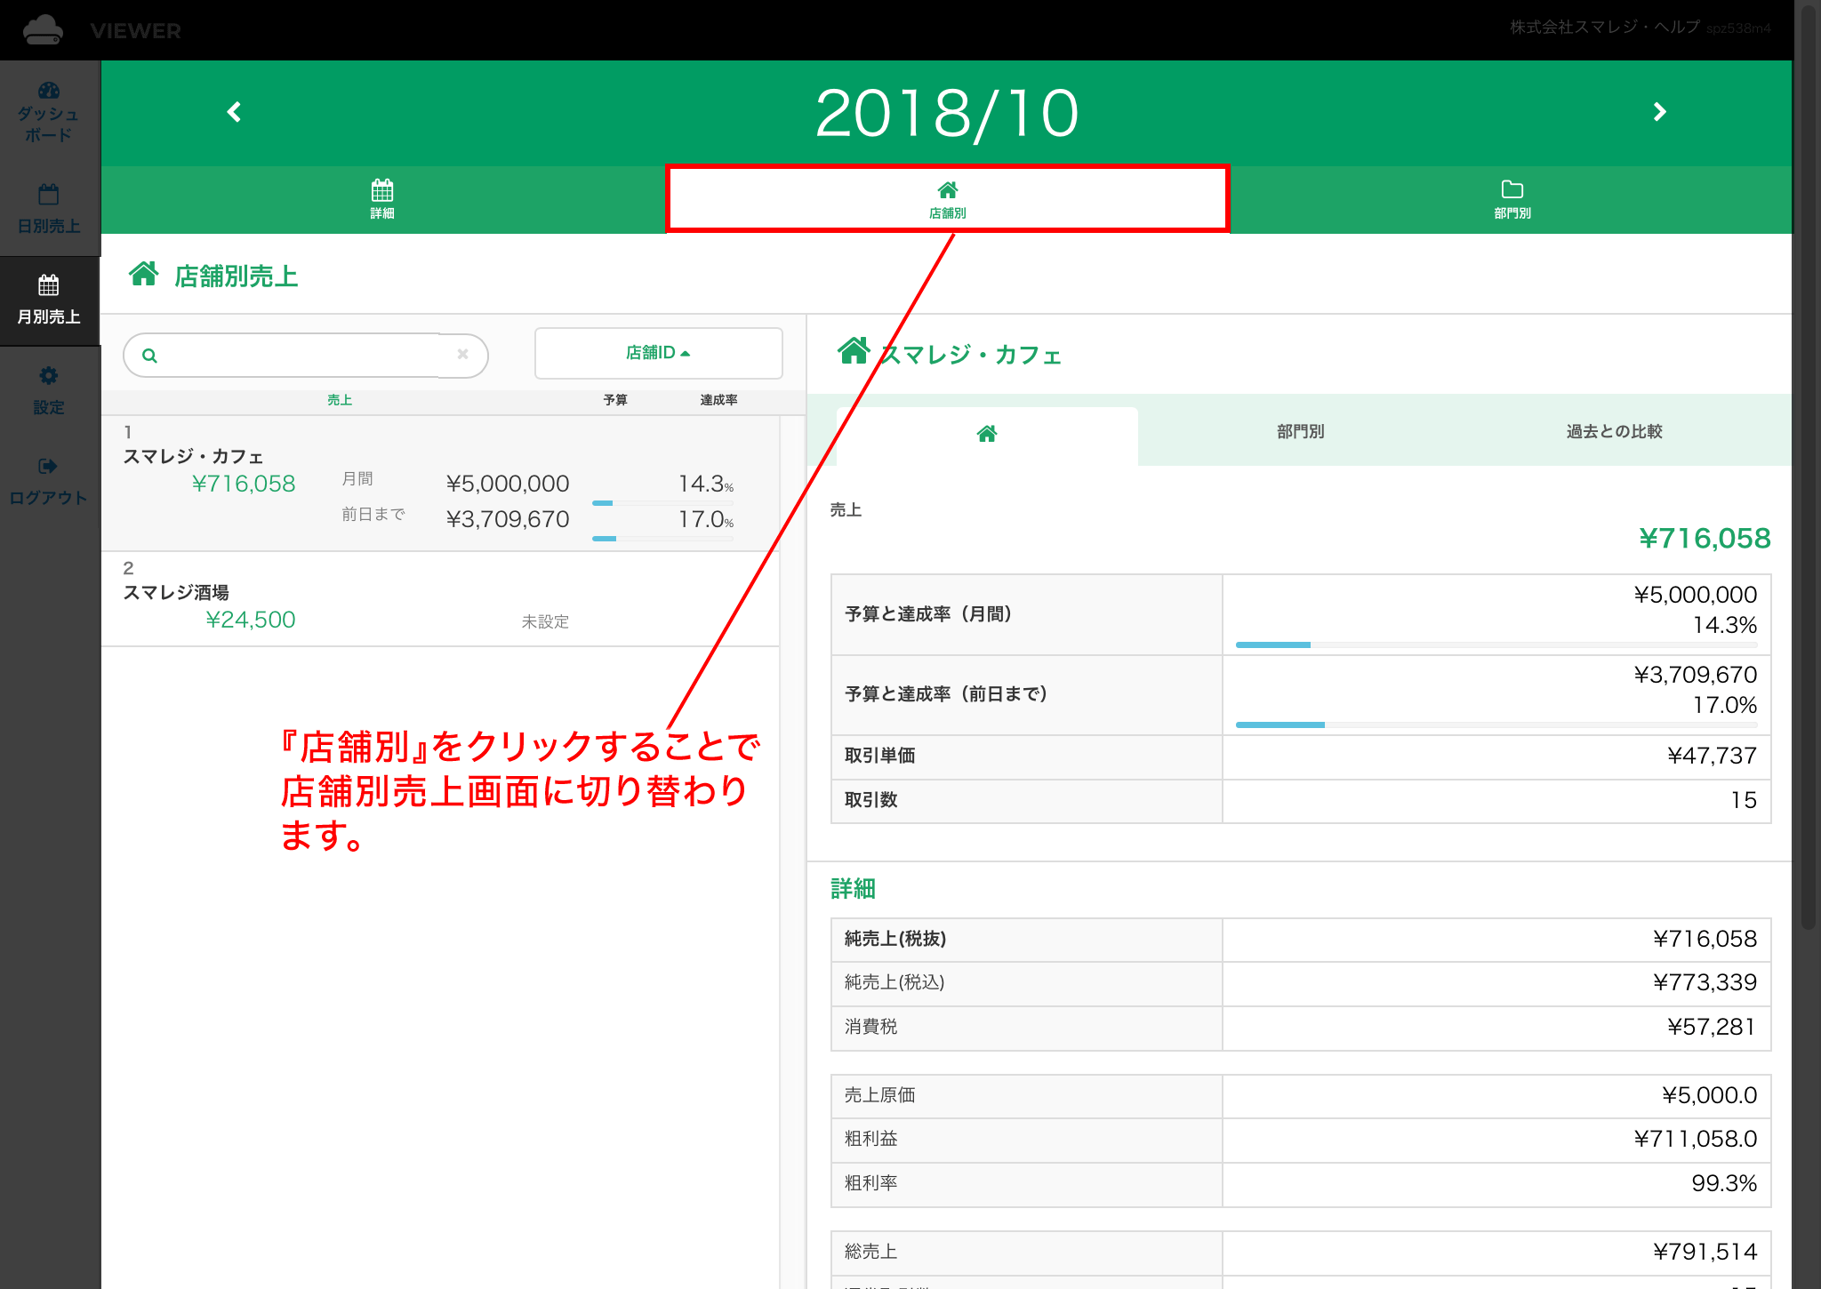The width and height of the screenshot is (1821, 1289).
Task: Open the 店舗ID sort dropdown
Action: click(658, 353)
